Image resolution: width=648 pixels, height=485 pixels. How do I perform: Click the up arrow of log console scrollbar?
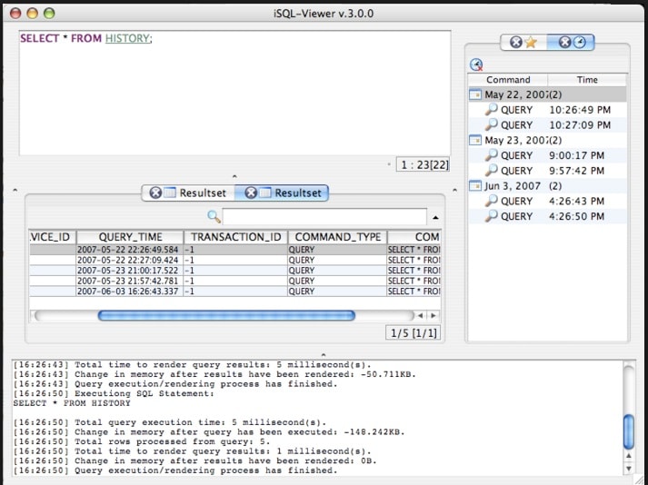tap(629, 456)
